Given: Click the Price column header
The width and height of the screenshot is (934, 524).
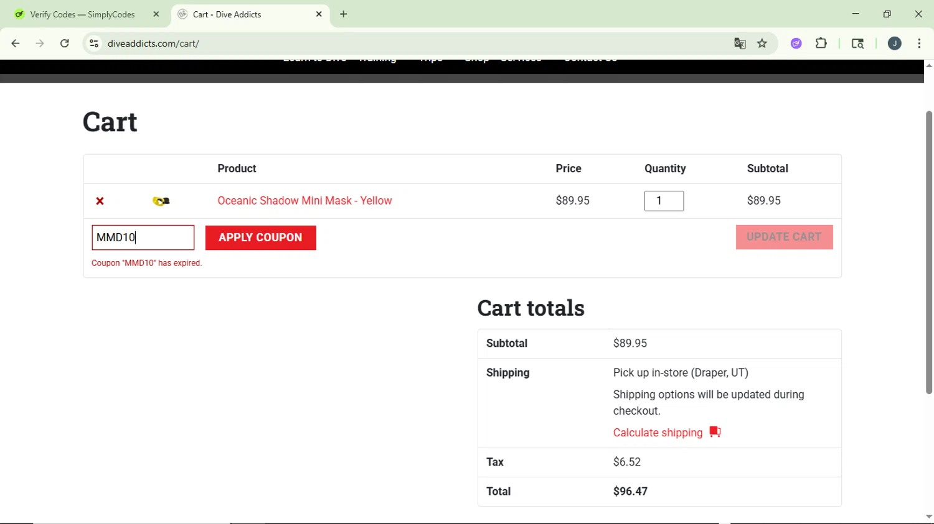Looking at the screenshot, I should [568, 169].
